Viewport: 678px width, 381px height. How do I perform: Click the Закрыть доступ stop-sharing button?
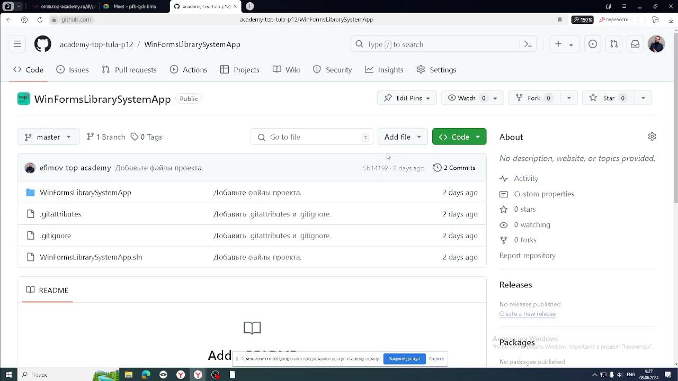404,359
